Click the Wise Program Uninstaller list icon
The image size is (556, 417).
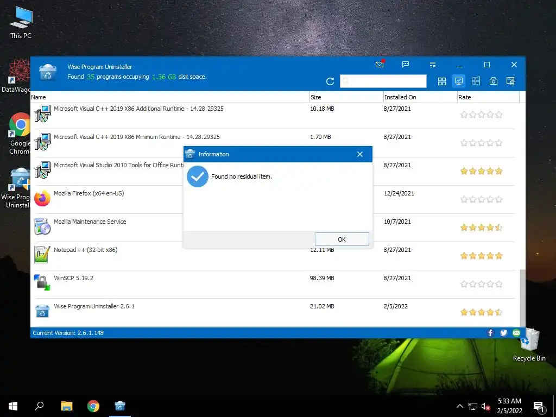point(42,311)
